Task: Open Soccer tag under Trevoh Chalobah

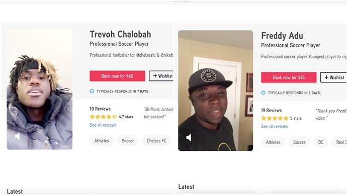Action: (128, 141)
